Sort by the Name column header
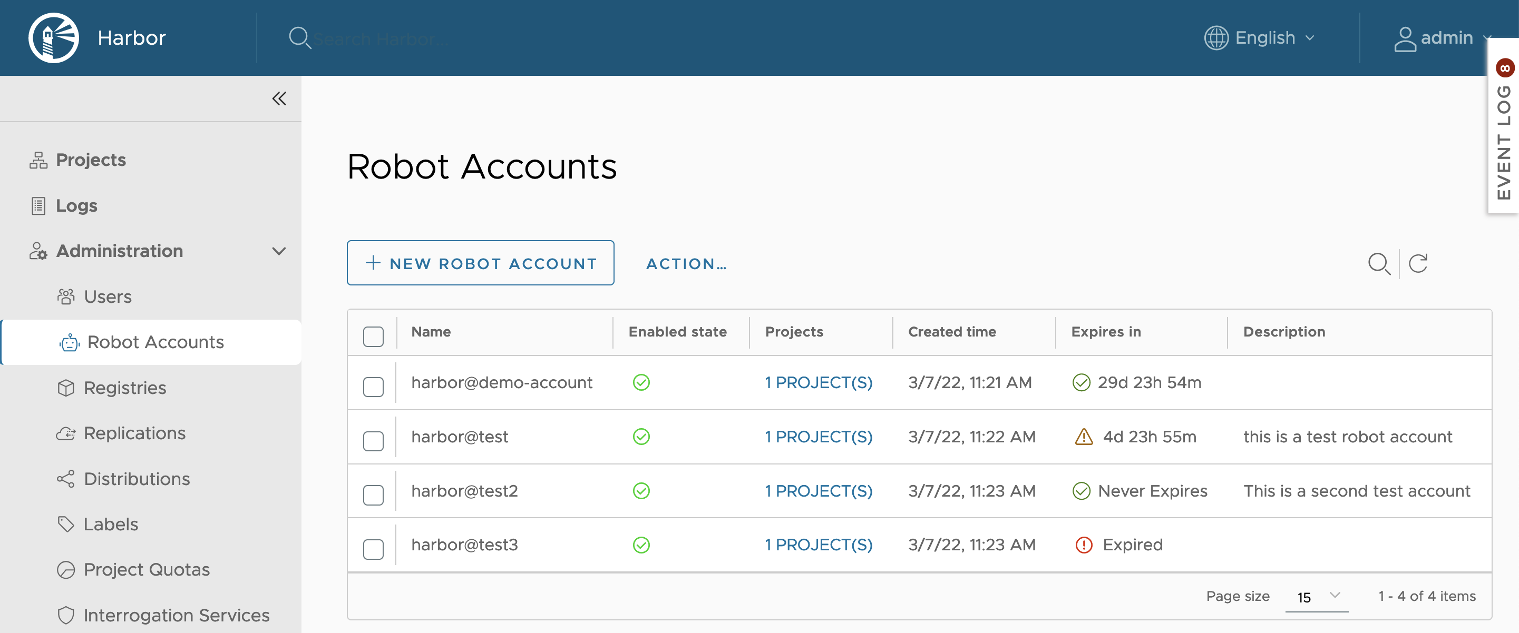 (x=431, y=332)
